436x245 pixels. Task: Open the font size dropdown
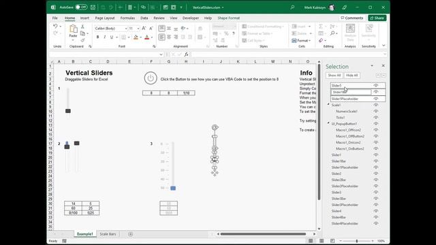[x=138, y=29]
